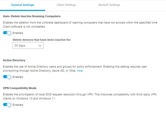
Task: Click the Enabled label under Active Directory
Action: (18, 77)
